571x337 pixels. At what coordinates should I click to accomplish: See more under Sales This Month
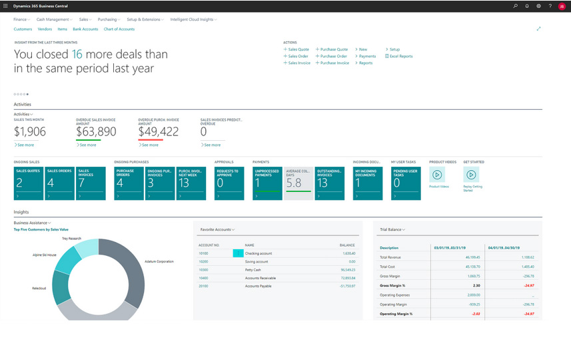pos(24,145)
